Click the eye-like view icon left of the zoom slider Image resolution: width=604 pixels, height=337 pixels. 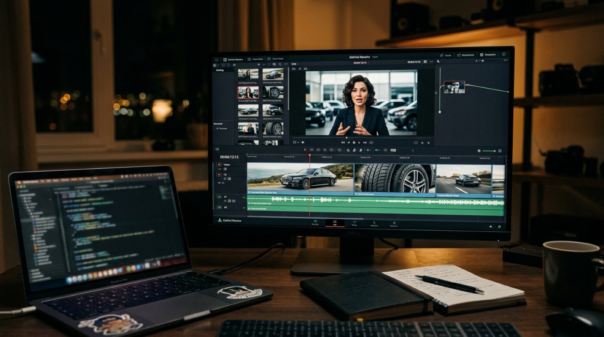[479, 151]
